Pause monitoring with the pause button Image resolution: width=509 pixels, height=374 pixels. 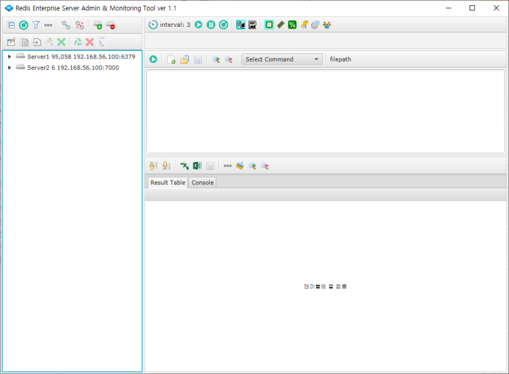[x=211, y=25]
